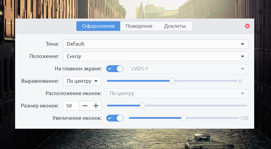
Task: Decrease icon size with minus button
Action: 85,106
